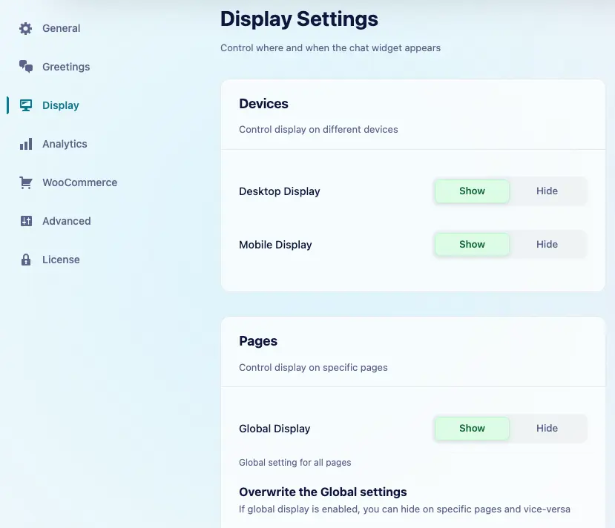This screenshot has height=528, width=615.
Task: Click 'Control where and when' subtitle text
Action: [x=330, y=47]
